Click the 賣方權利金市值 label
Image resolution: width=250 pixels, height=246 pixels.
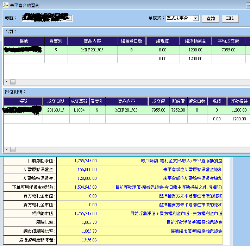click(39, 204)
